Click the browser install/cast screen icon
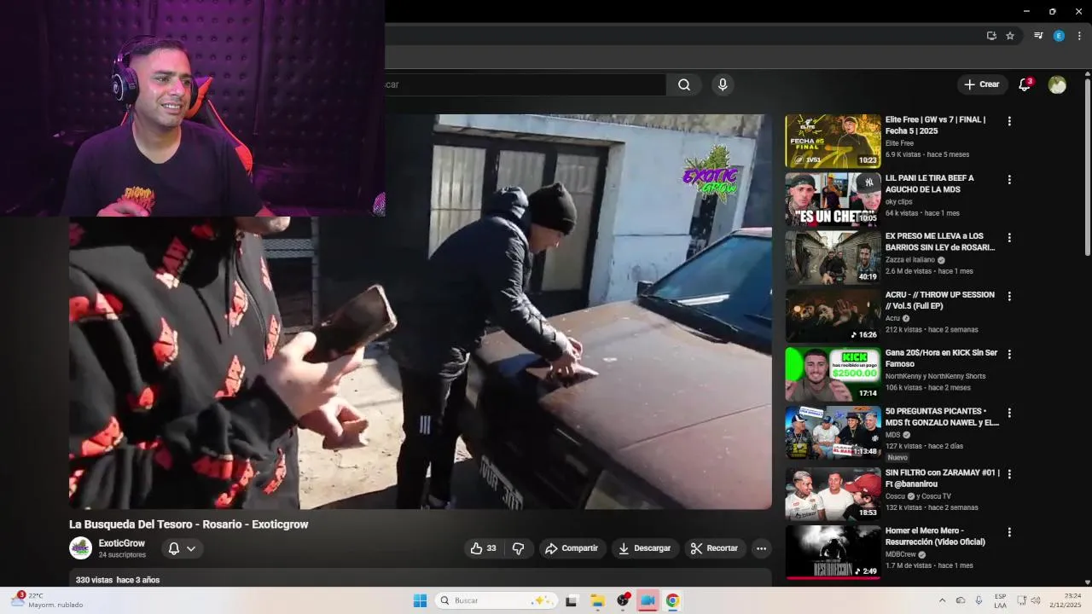This screenshot has width=1092, height=614. click(991, 36)
